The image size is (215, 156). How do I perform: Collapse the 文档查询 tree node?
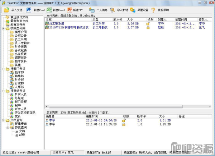pos(3,120)
